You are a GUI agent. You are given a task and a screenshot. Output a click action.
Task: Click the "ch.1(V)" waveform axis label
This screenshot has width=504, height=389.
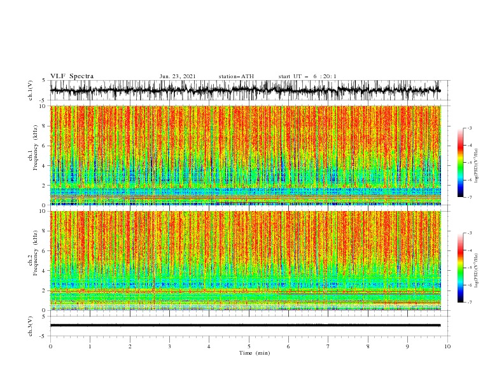coord(31,90)
